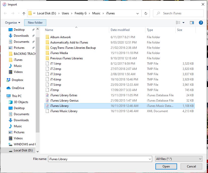
Task: Open recent locations dropdown arrow
Action: [x=19, y=13]
